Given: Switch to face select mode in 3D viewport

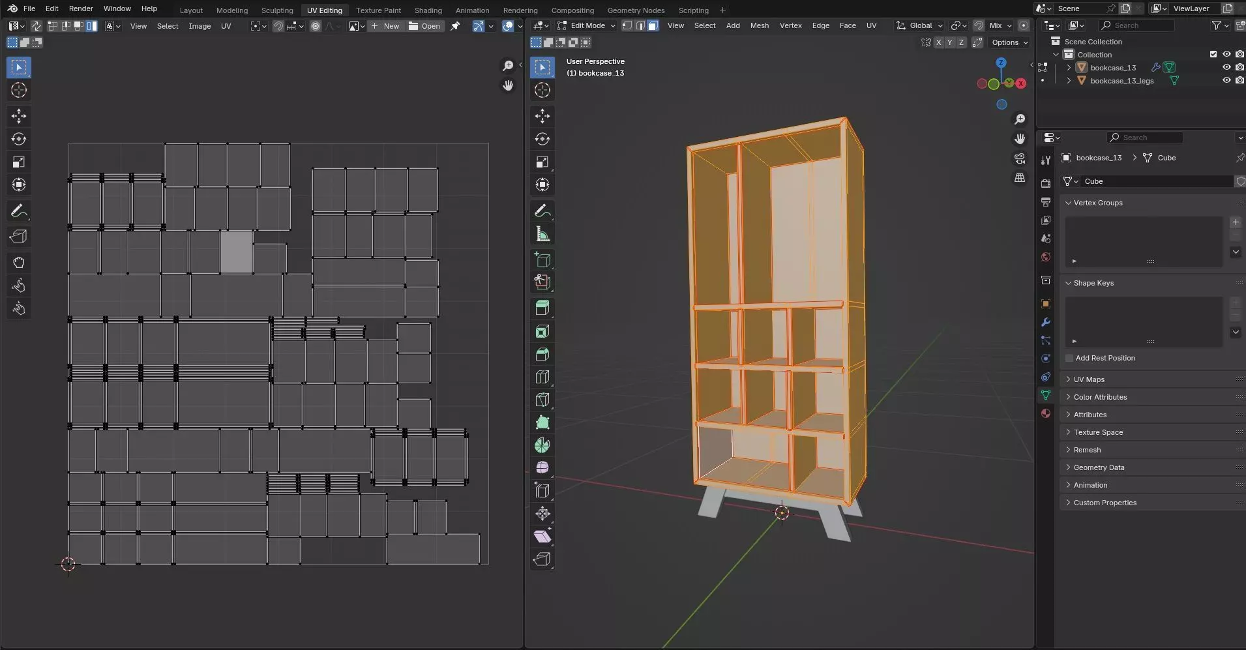Looking at the screenshot, I should pos(653,25).
